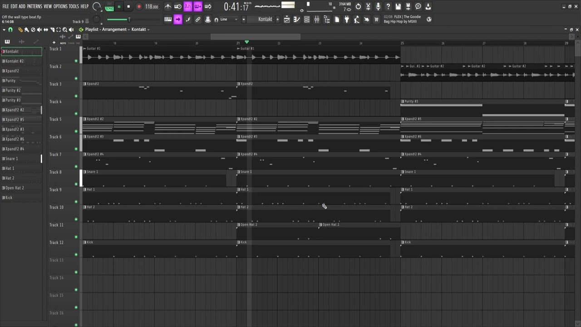Viewport: 581px width, 327px height.
Task: Mute Track 12 using its green LED
Action: (76, 255)
